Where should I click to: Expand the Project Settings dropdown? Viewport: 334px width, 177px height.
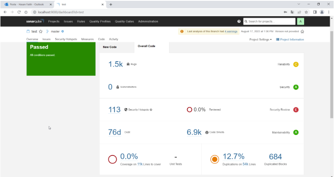[x=260, y=40]
